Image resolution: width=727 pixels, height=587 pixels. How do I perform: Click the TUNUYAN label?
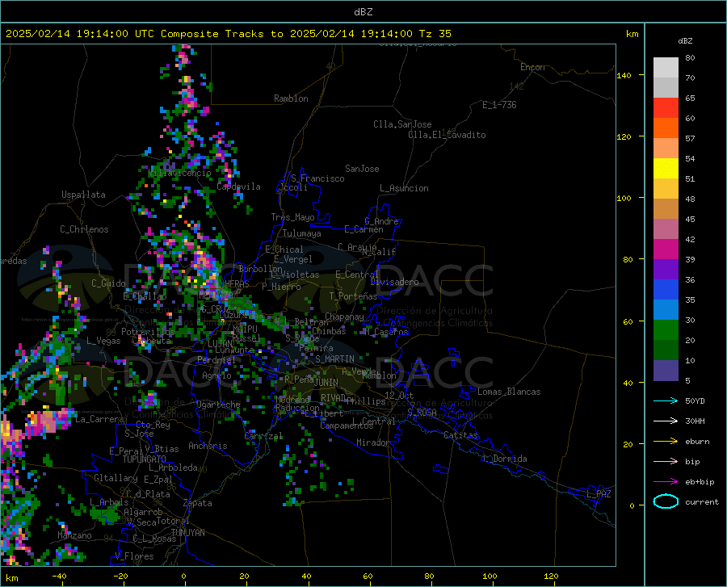pyautogui.click(x=187, y=532)
